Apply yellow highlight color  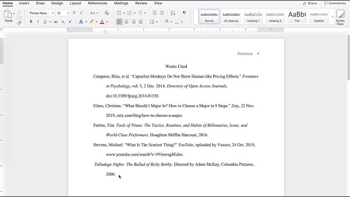pyautogui.click(x=91, y=21)
